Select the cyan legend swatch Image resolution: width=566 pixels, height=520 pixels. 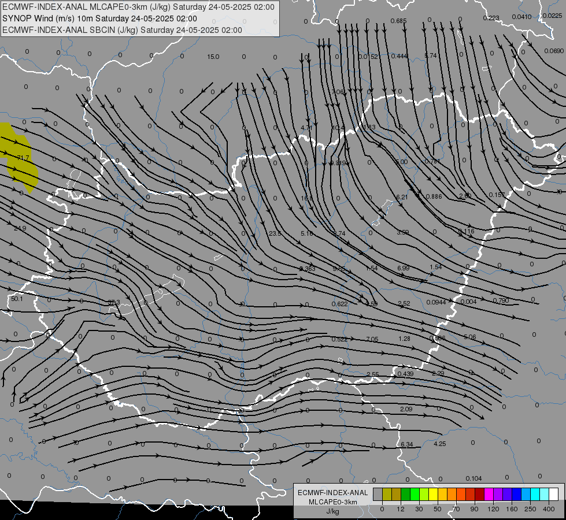coord(535,495)
